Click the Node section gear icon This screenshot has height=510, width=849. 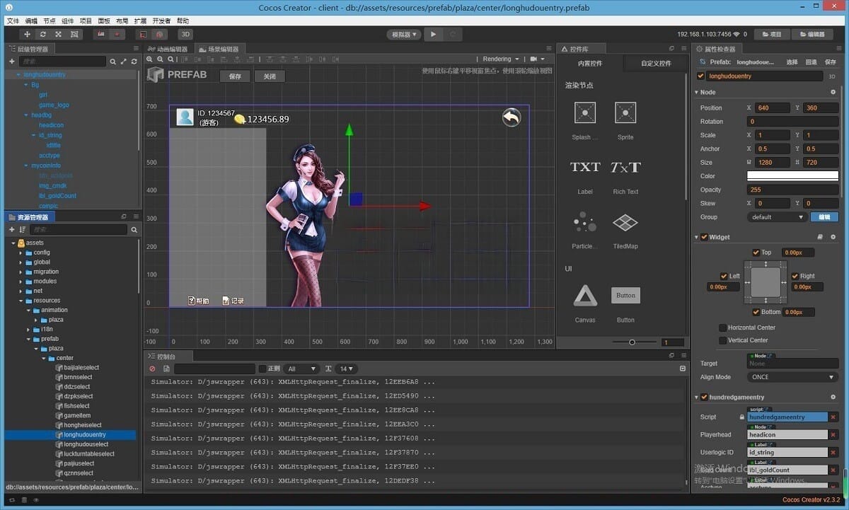tap(833, 92)
